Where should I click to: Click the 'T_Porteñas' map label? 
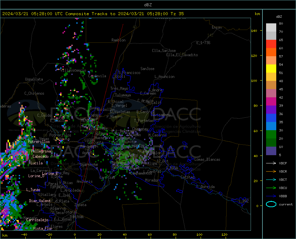pyautogui.click(x=144, y=121)
